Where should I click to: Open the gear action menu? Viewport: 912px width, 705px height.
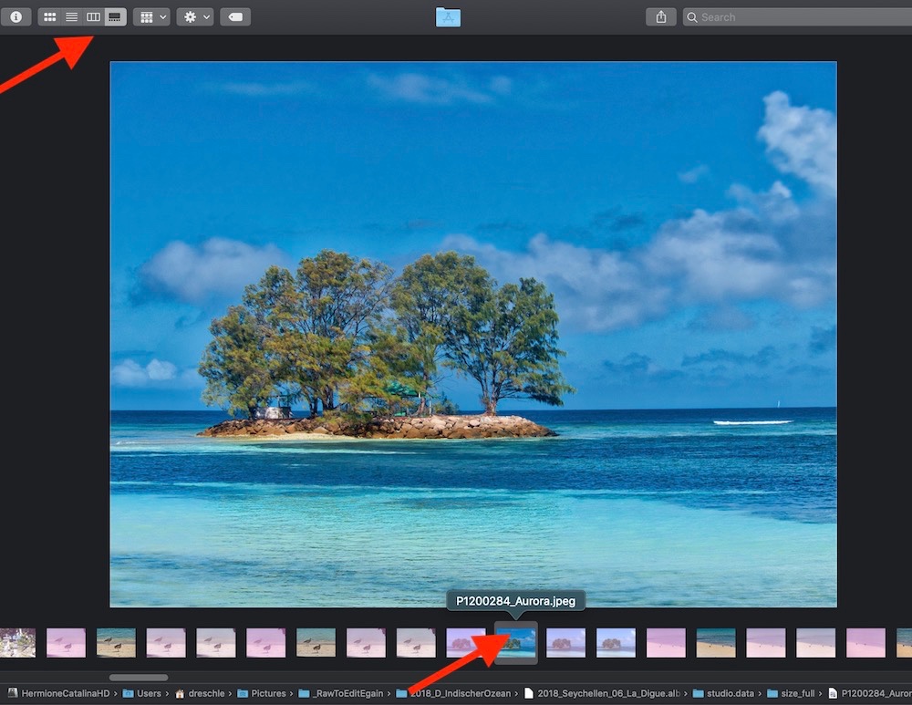click(x=195, y=16)
